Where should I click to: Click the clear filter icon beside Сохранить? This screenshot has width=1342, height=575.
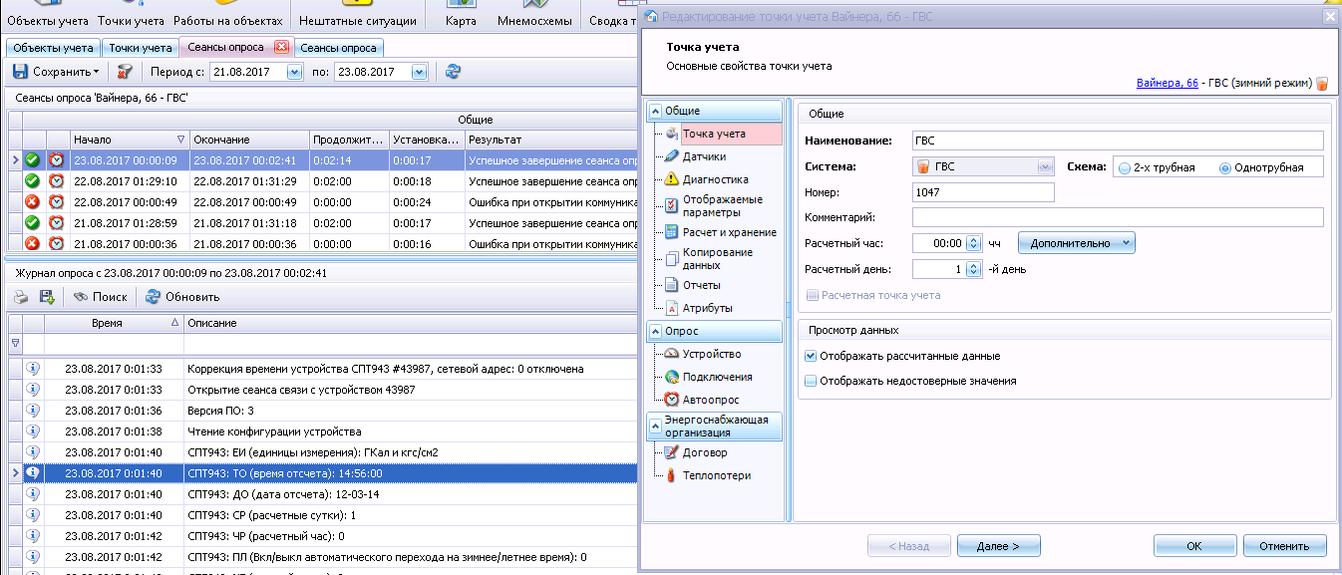pos(125,72)
